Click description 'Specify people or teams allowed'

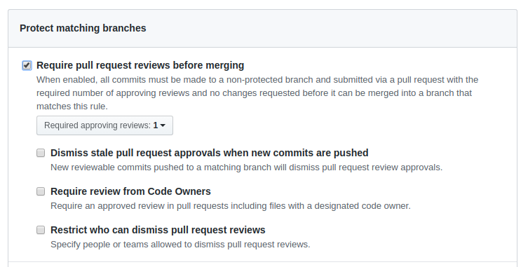(180, 245)
